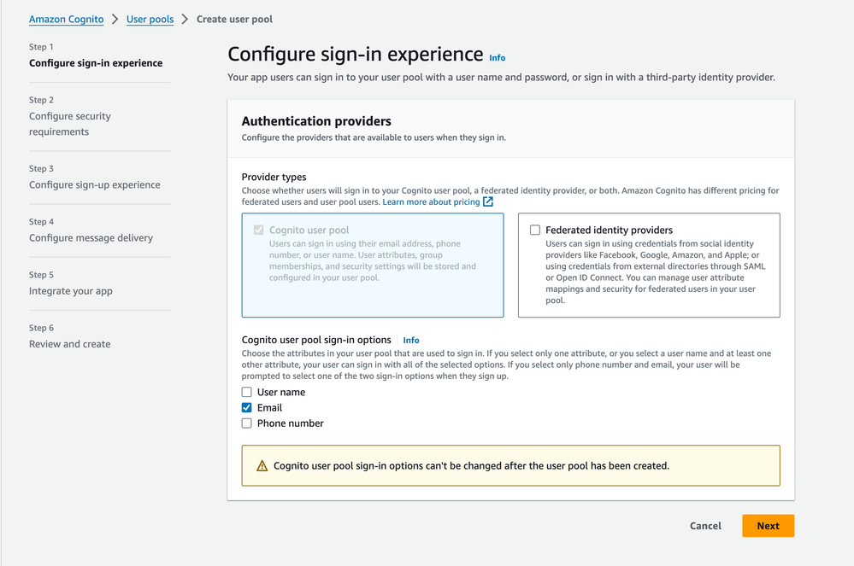854x566 pixels.
Task: Check the Federated identity providers box
Action: tap(535, 230)
